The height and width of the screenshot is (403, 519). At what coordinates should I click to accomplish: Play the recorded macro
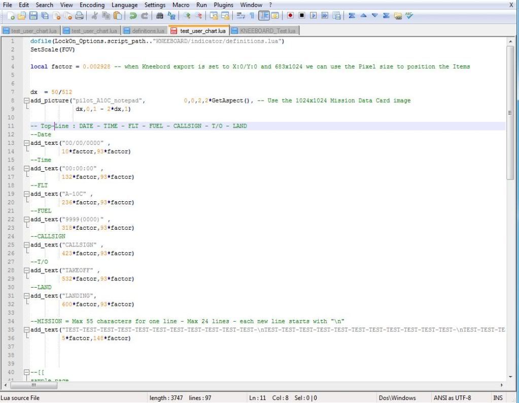pos(313,16)
